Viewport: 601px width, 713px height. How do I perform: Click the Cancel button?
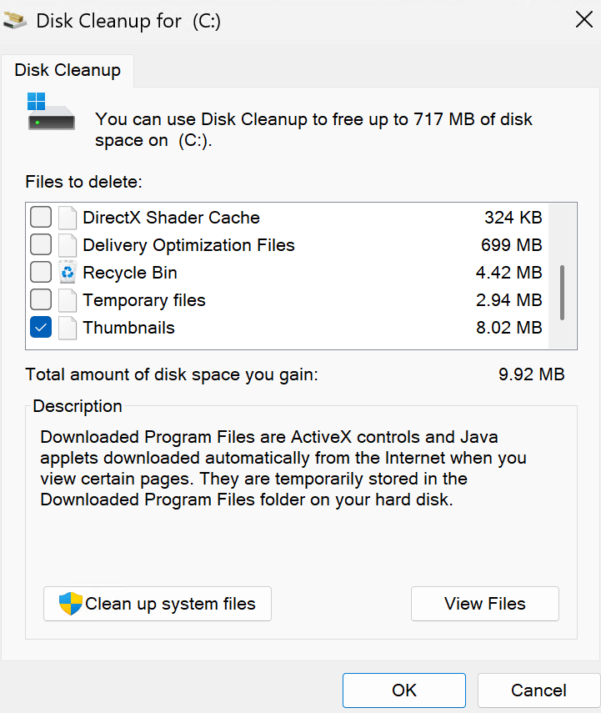(x=538, y=690)
